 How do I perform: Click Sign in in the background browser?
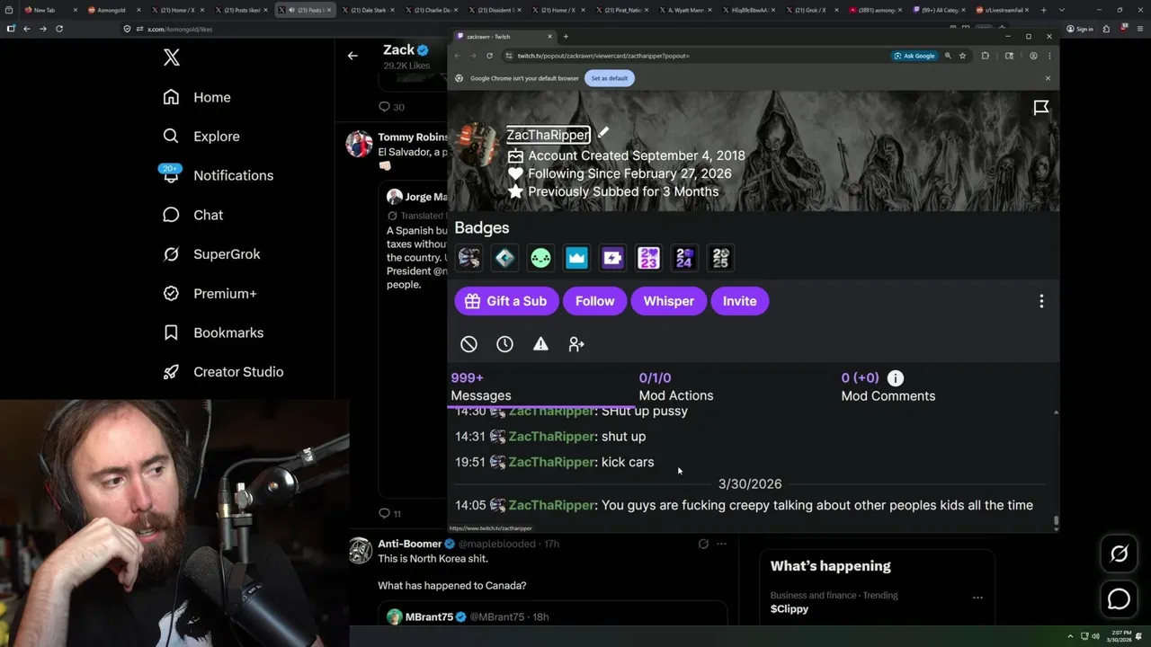tap(1080, 29)
